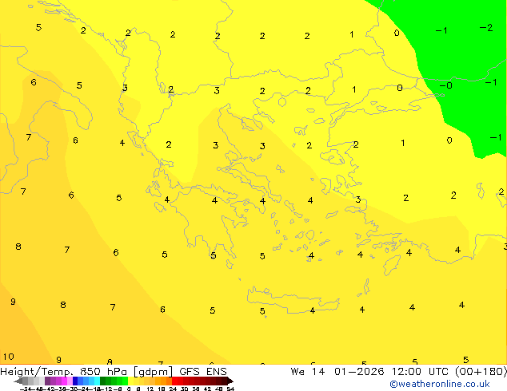The height and width of the screenshot is (391, 507).
Task: Pick the dark maroon right-arrow end of the scale
Action: click(230, 381)
